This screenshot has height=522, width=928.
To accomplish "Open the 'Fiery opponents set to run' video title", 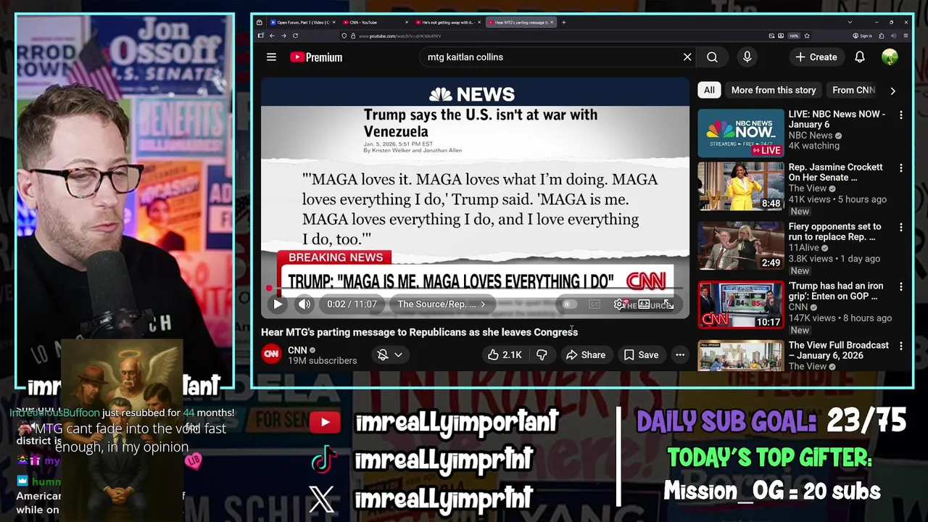I will pos(834,232).
